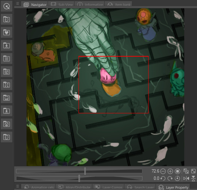The height and width of the screenshot is (190, 197).
Task: Switch to the Item bank tab
Action: [x=119, y=4]
